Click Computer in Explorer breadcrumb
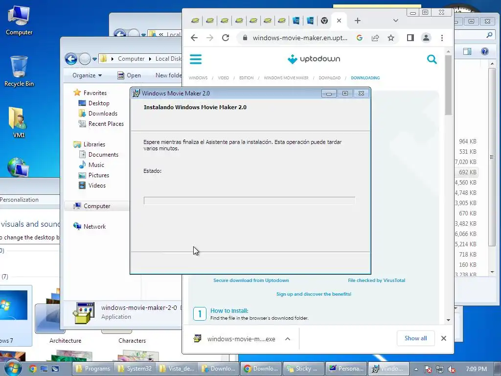Viewport: 501px width, 376px height. [131, 59]
